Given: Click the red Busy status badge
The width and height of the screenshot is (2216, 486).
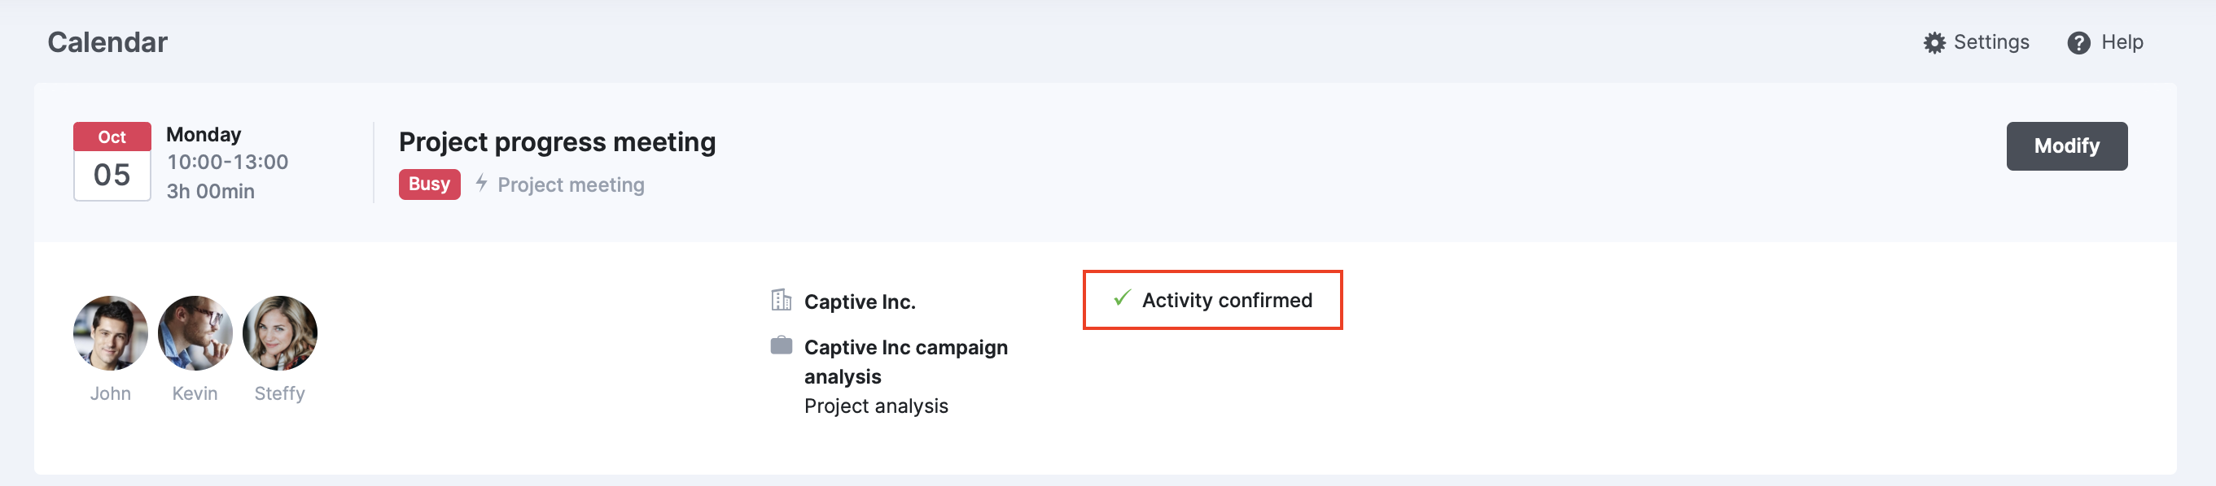Looking at the screenshot, I should tap(429, 184).
